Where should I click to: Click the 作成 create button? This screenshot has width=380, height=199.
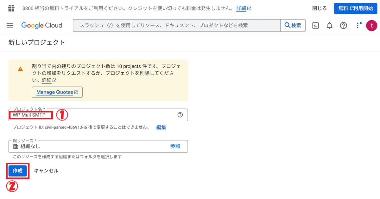click(18, 171)
